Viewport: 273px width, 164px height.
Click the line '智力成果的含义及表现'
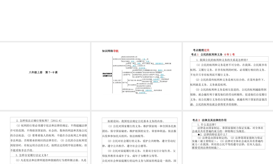click(x=145, y=84)
